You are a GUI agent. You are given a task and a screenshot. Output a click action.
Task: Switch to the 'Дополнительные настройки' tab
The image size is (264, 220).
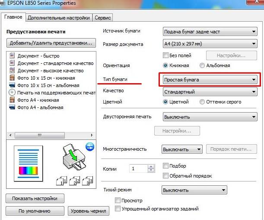coord(59,18)
